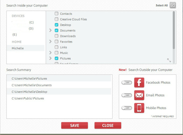Click the Select All label
This screenshot has height=135, width=183.
click(x=162, y=5)
